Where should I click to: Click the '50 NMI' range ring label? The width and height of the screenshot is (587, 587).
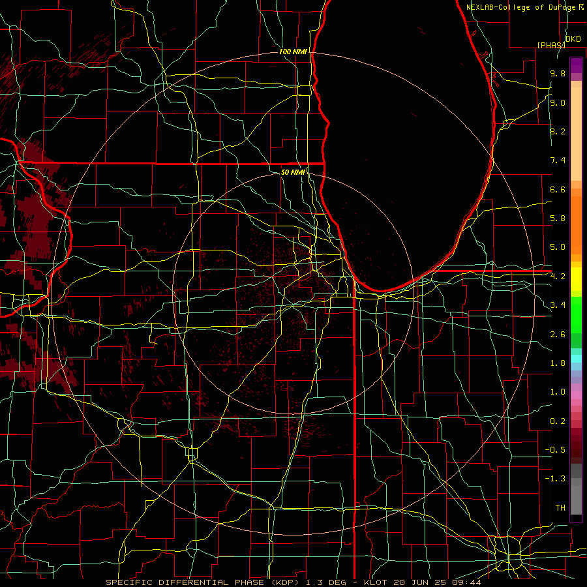293,172
